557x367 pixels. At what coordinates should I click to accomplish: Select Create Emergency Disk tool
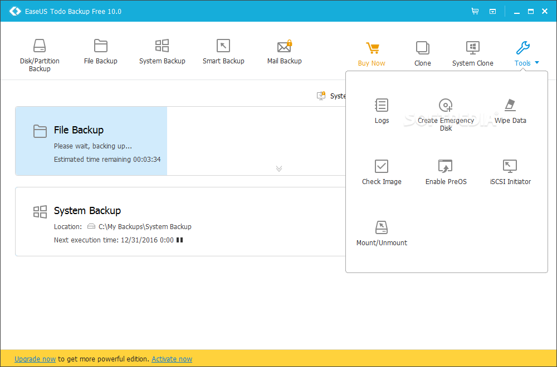tap(446, 115)
